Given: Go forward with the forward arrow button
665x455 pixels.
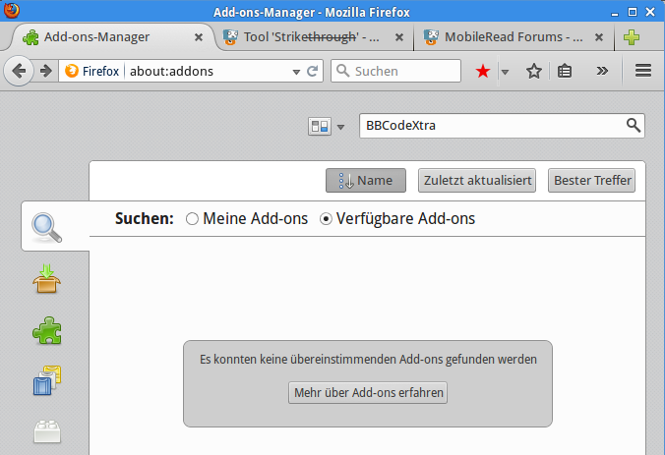Looking at the screenshot, I should [46, 71].
